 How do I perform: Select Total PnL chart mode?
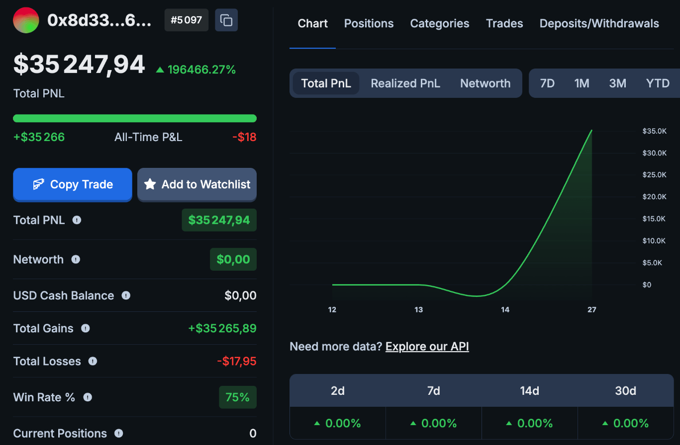[326, 83]
